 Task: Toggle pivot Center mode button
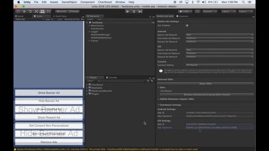tap(61, 11)
